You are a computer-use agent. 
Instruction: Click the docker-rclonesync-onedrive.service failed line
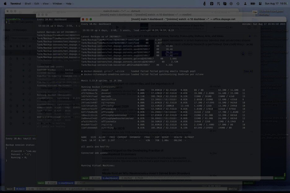143,74
